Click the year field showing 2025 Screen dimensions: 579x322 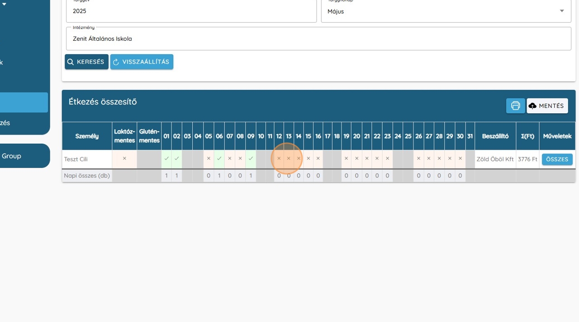click(x=191, y=11)
